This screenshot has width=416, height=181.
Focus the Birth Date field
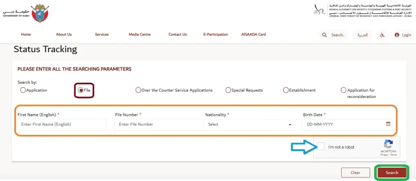point(347,124)
